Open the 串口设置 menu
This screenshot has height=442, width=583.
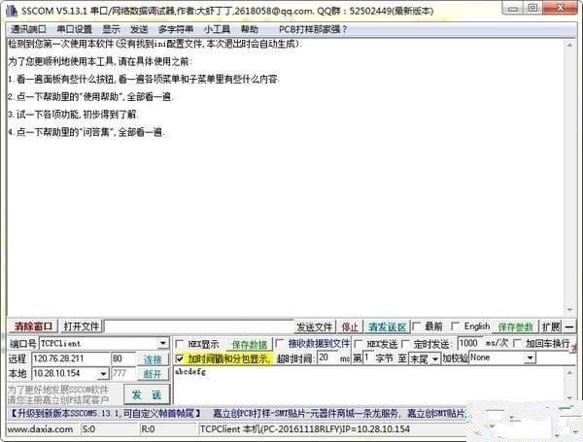[74, 29]
